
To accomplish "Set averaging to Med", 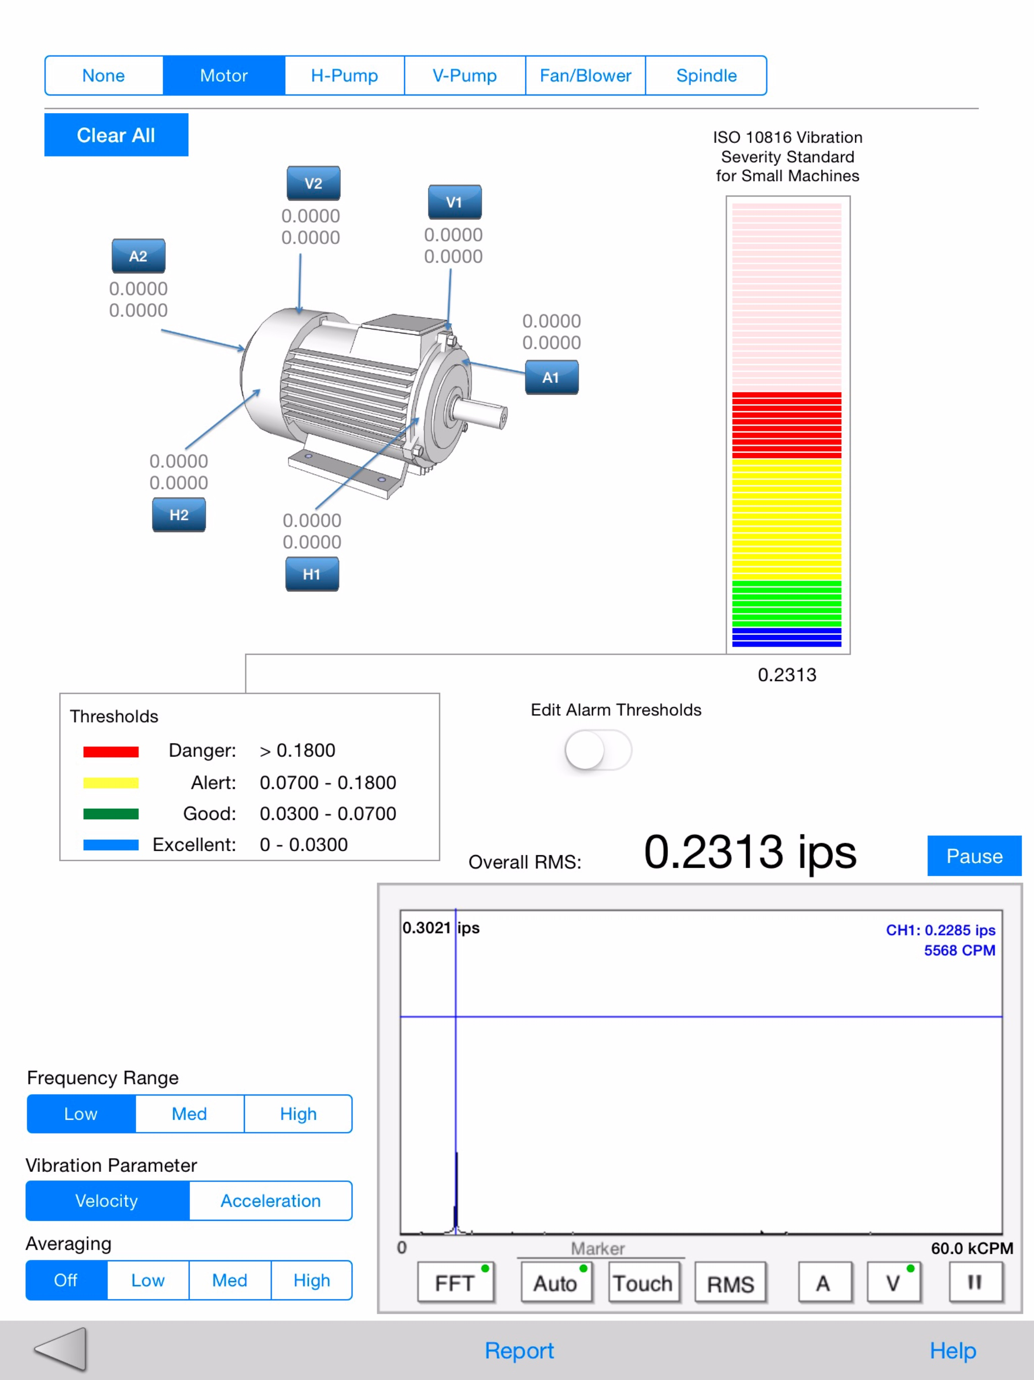I will tap(230, 1280).
